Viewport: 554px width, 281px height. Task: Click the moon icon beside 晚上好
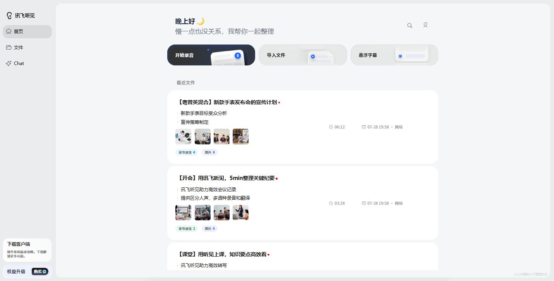(x=201, y=21)
